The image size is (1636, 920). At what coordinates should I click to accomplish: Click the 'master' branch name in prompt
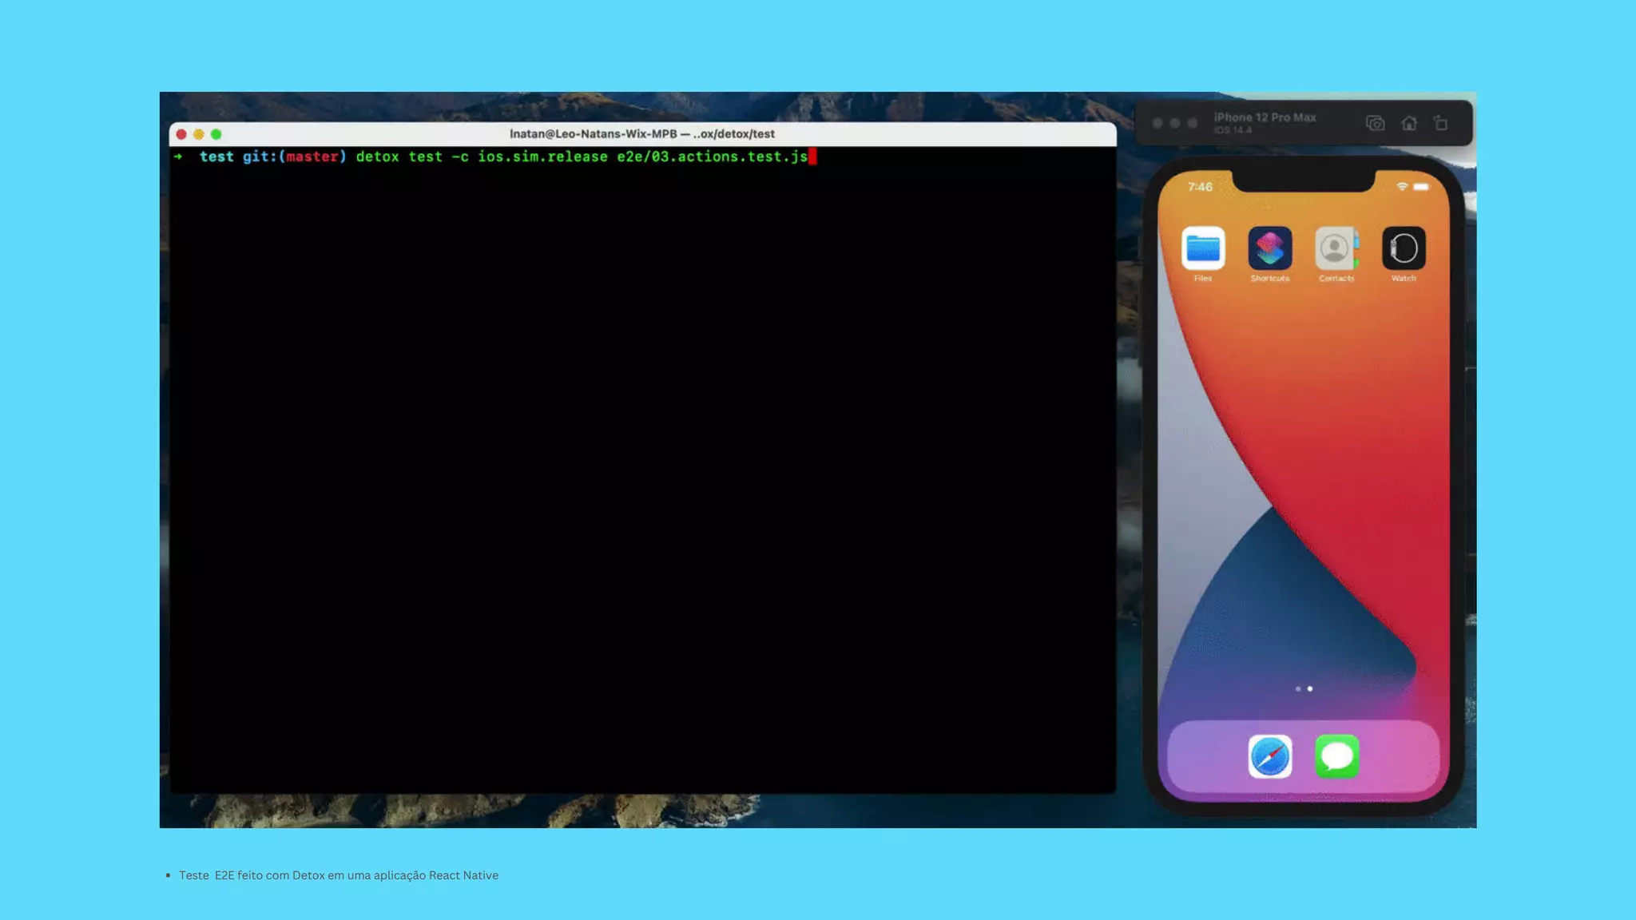pyautogui.click(x=312, y=157)
